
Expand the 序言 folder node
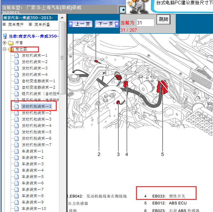[x=5, y=43]
